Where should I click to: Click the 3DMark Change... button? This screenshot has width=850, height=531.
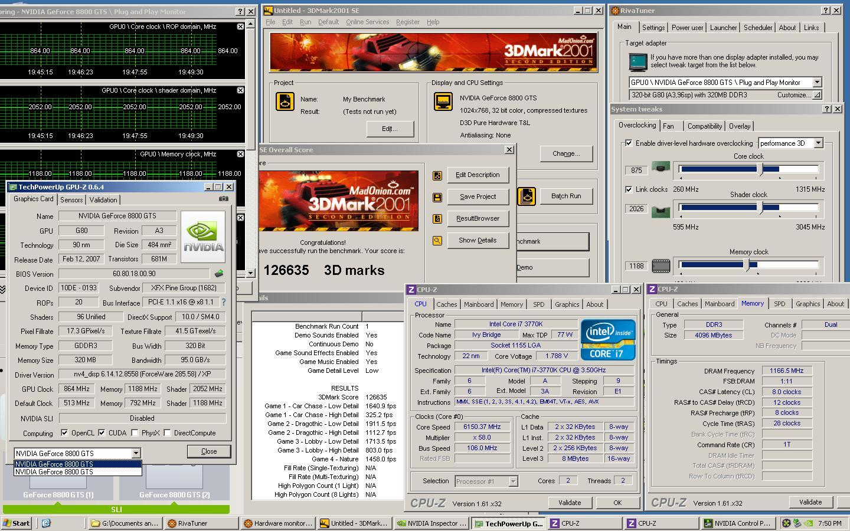tap(565, 154)
